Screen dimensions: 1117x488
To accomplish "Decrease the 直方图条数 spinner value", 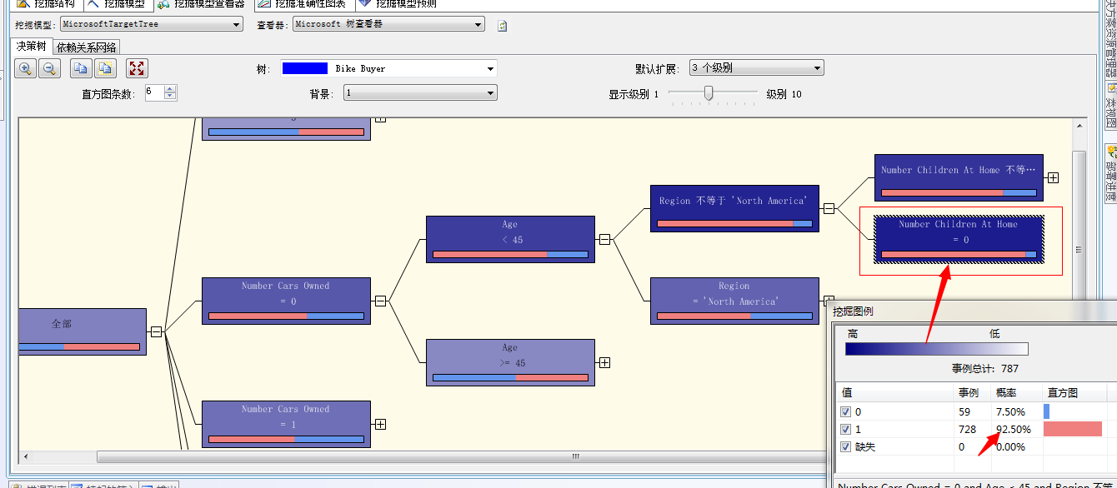I will click(170, 97).
